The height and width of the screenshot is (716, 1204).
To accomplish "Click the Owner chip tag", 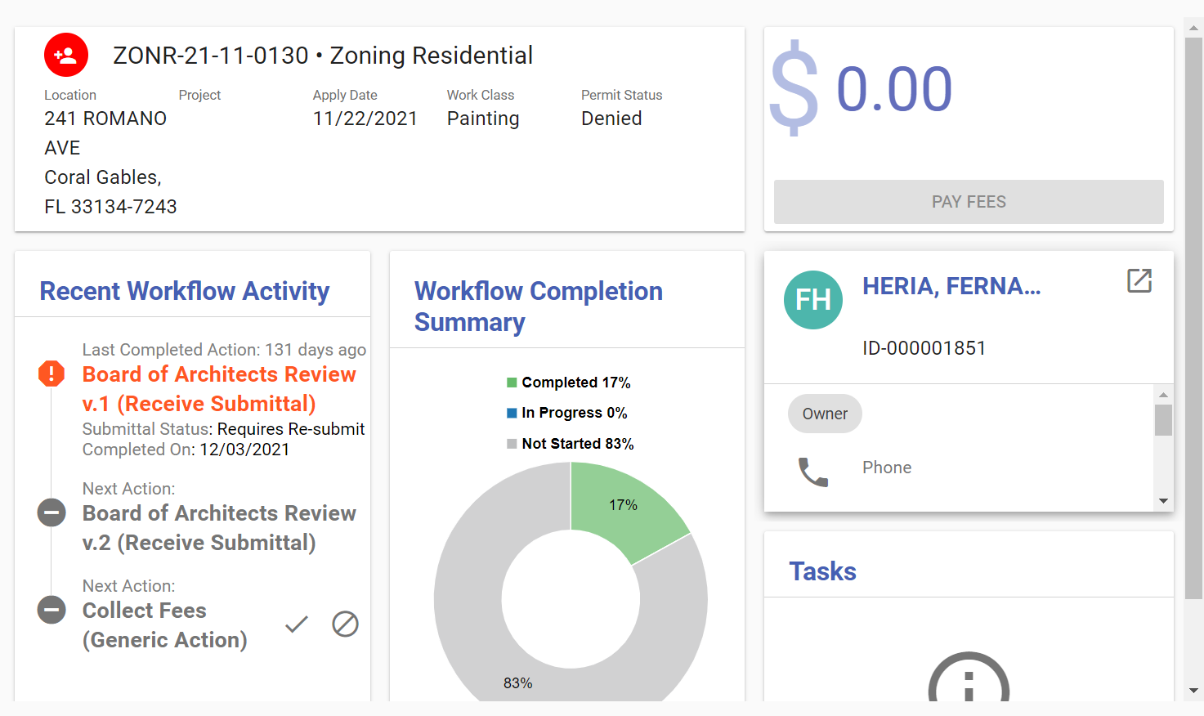I will (x=824, y=414).
